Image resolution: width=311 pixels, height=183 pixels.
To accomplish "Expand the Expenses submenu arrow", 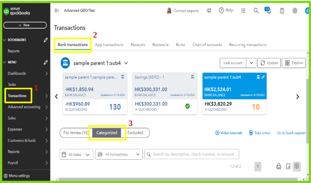I will 46,129.
